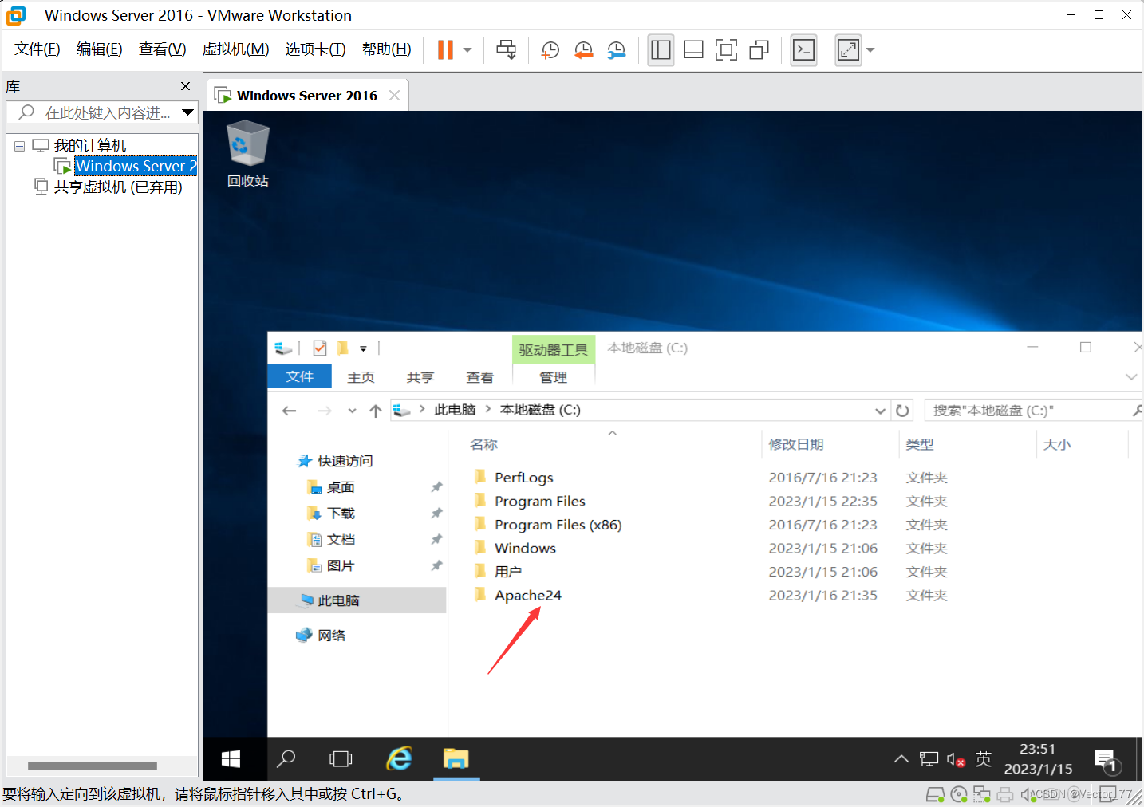
Task: Close the 库 library panel
Action: pyautogui.click(x=186, y=86)
